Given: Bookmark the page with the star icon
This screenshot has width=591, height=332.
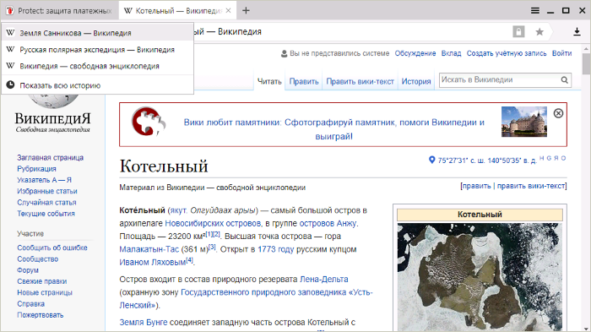Looking at the screenshot, I should (539, 32).
